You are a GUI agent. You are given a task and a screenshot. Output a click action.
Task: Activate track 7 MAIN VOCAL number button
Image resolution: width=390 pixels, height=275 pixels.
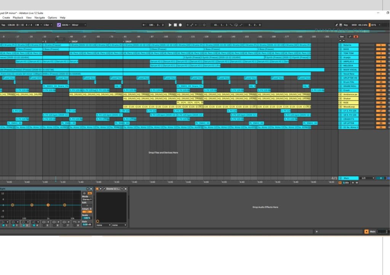380,70
